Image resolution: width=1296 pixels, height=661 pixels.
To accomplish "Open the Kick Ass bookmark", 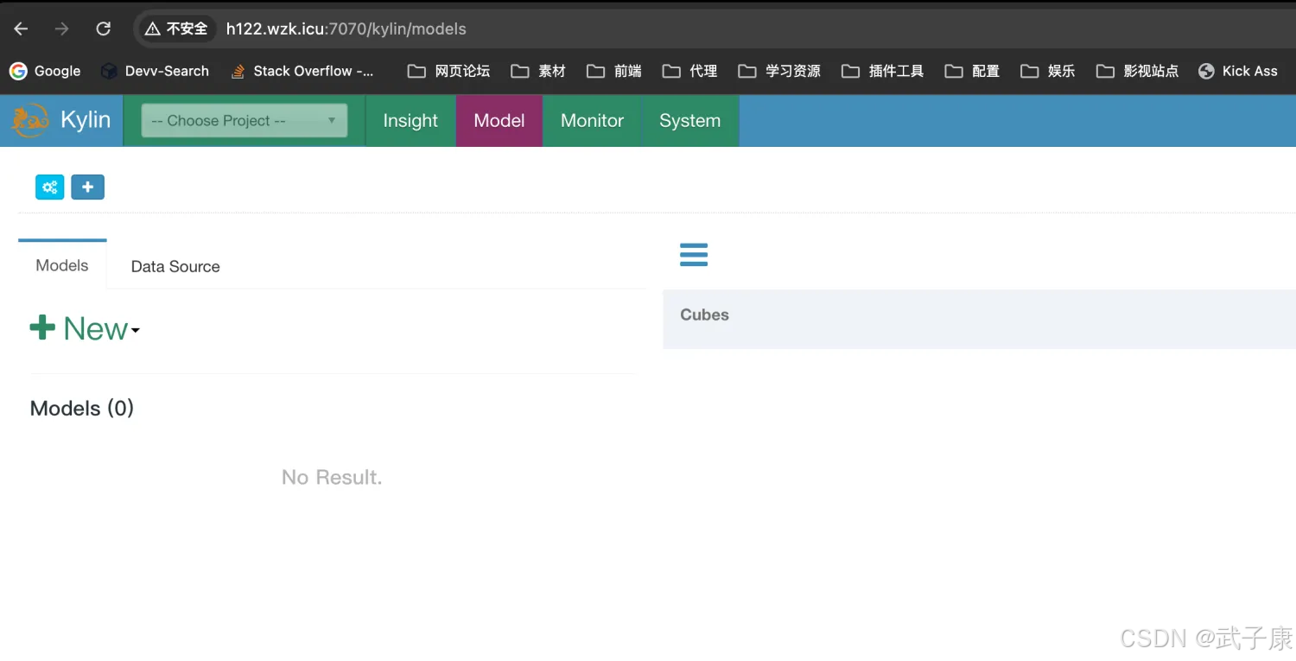I will coord(1238,71).
